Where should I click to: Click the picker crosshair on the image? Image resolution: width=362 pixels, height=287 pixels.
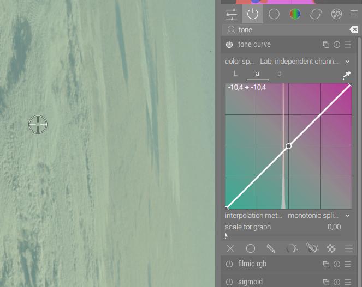[x=38, y=124]
